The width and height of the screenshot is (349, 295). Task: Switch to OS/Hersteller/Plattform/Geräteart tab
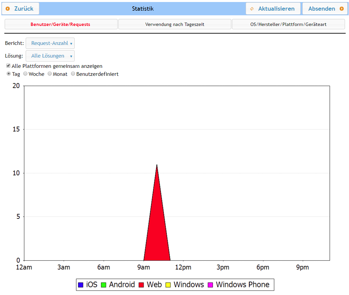pyautogui.click(x=288, y=24)
